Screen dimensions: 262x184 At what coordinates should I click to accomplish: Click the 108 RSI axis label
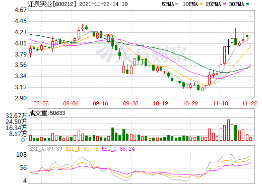pos(22,155)
